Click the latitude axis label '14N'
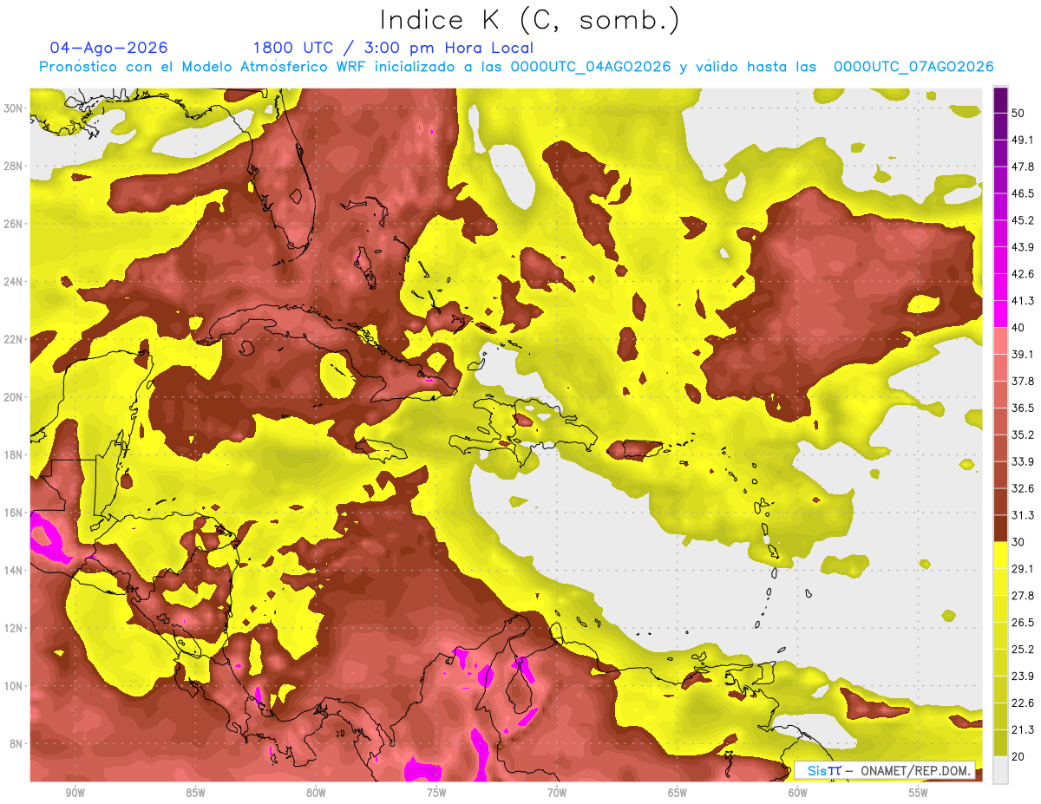 (x=13, y=571)
